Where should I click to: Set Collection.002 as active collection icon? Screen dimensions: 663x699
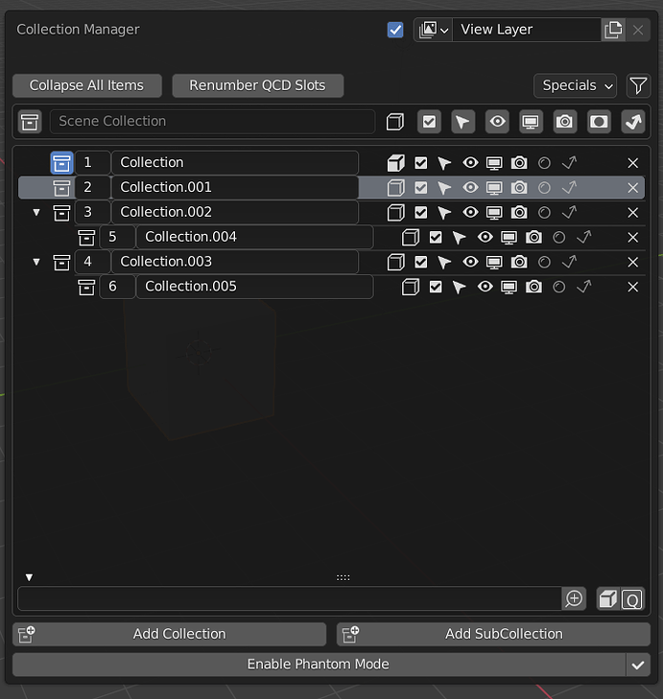point(61,213)
